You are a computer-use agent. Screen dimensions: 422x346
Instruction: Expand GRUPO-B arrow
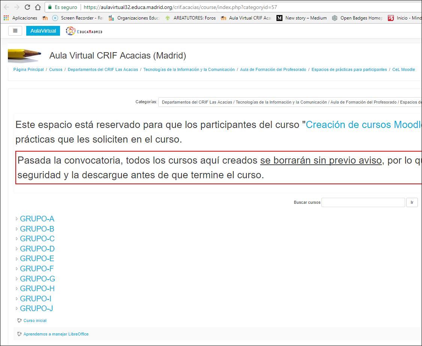pyautogui.click(x=17, y=229)
